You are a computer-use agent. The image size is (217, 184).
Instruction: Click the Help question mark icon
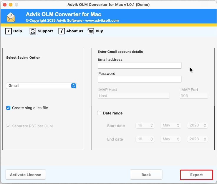[x=9, y=31]
